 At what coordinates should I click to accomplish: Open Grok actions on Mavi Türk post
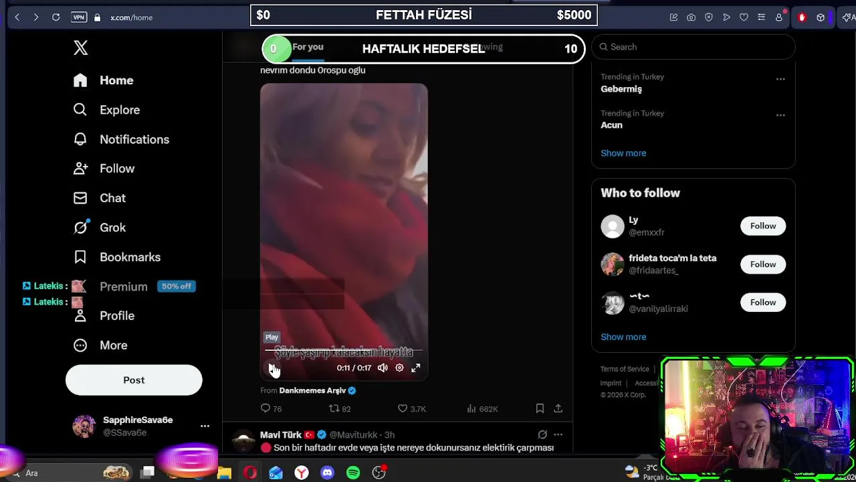coord(542,434)
